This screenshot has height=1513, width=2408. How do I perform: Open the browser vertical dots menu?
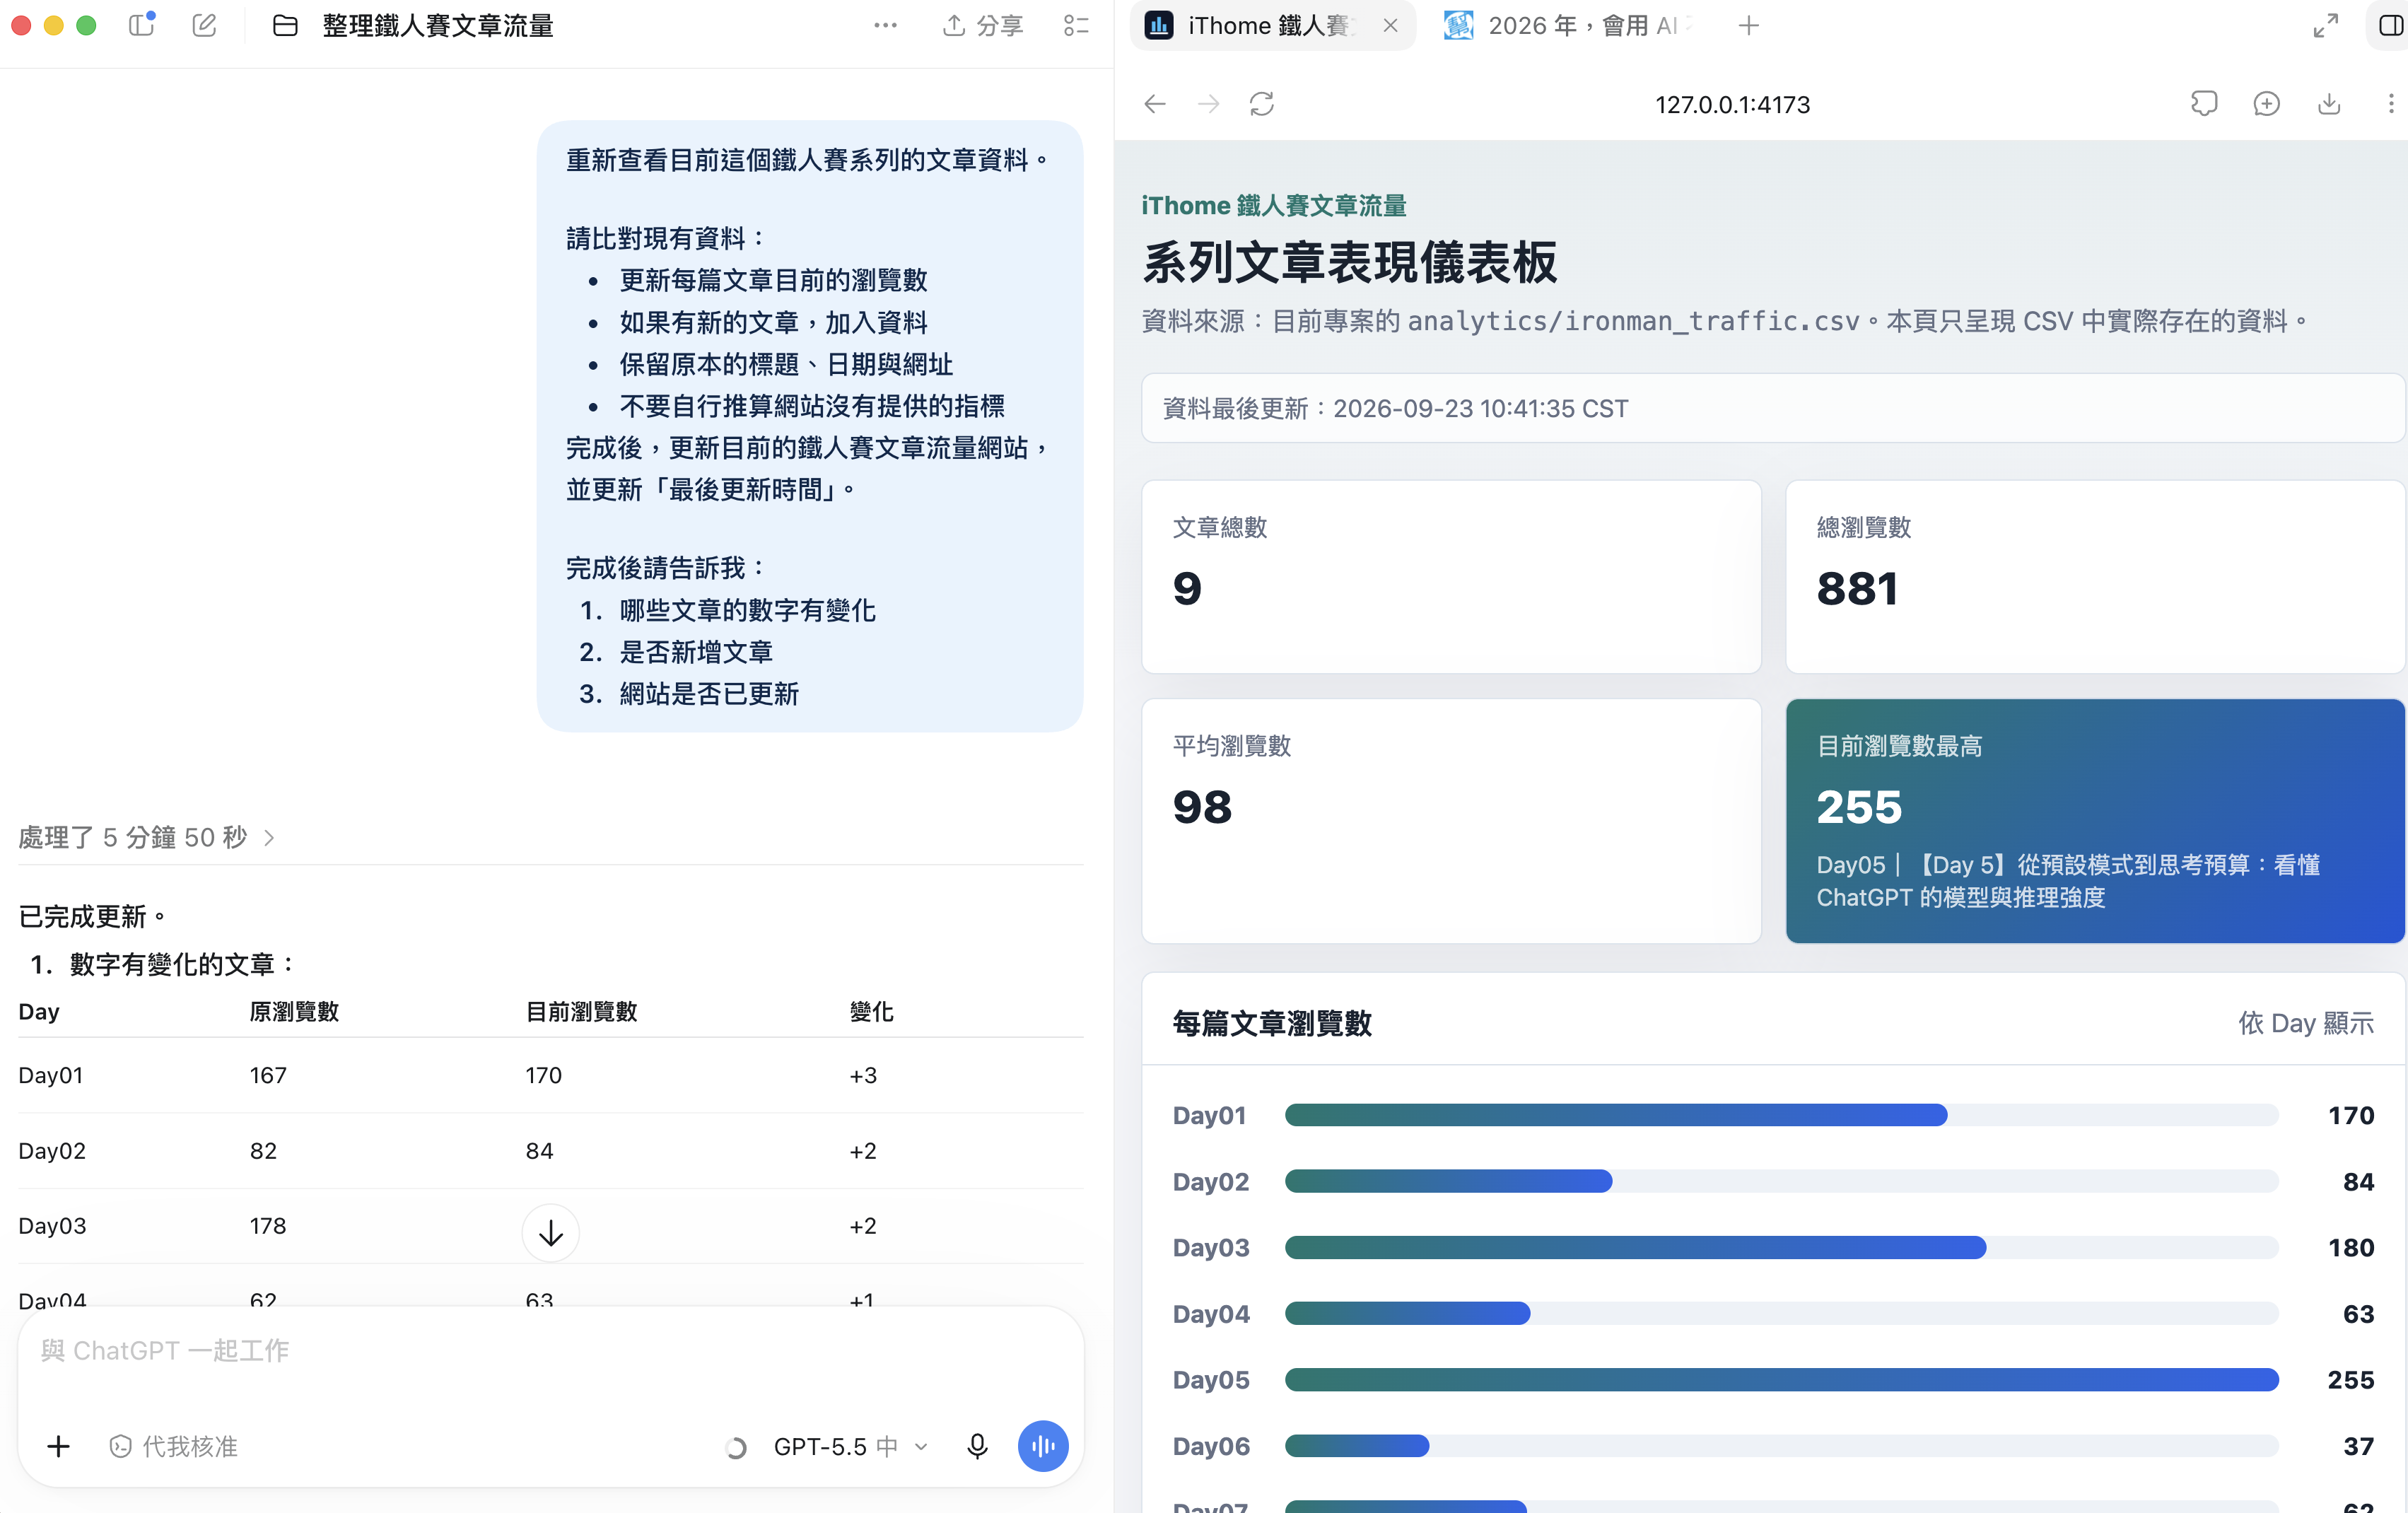tap(2391, 104)
